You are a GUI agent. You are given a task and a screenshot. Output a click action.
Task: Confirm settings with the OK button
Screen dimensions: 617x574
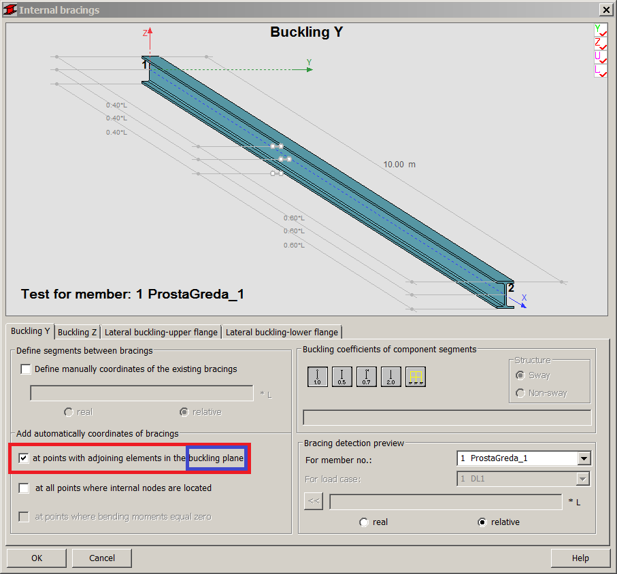36,558
